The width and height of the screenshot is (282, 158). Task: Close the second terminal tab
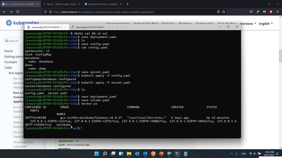point(110,27)
